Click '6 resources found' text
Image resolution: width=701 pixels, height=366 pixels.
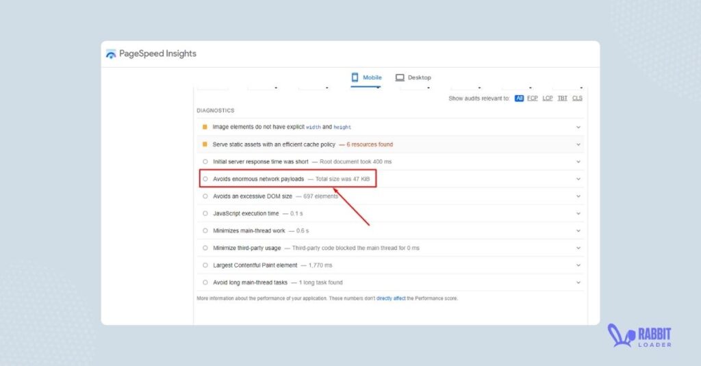(x=370, y=144)
